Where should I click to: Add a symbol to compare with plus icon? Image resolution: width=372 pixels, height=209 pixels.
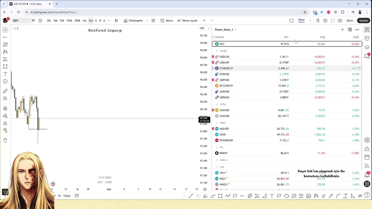click(x=40, y=21)
